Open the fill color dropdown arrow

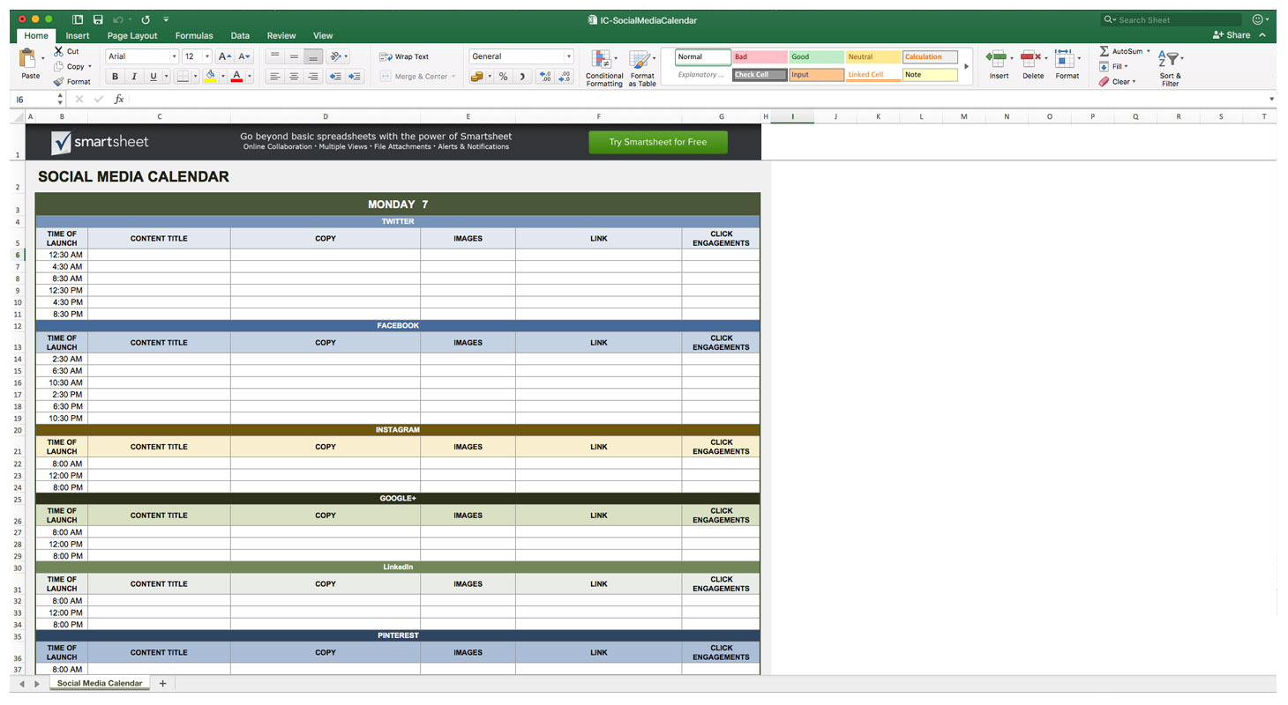point(222,77)
